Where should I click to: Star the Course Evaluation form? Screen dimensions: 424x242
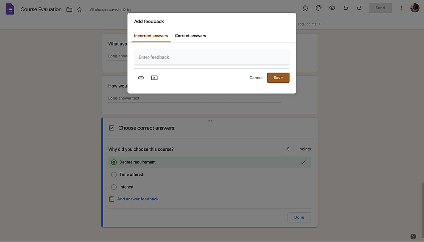tap(79, 9)
